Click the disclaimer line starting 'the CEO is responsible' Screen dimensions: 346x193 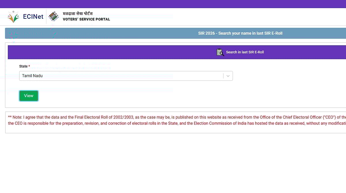coord(173,123)
